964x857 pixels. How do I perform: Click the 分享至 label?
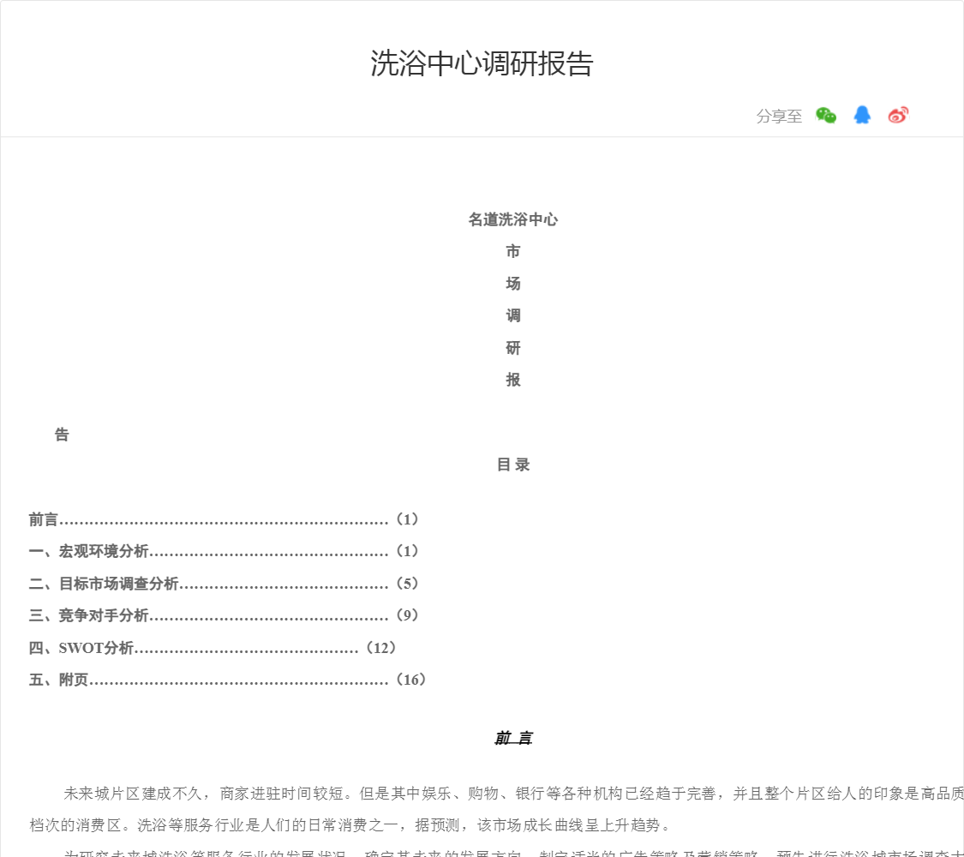[x=779, y=117]
